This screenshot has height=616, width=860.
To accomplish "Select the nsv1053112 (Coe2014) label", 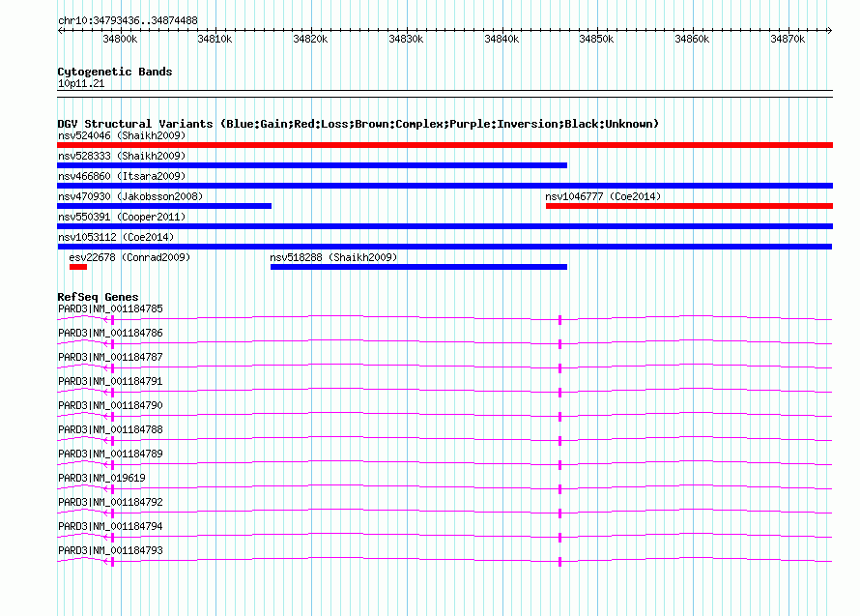I will click(116, 237).
